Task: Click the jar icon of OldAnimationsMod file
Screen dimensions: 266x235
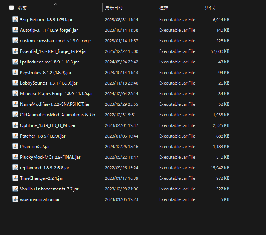Action: tap(15, 114)
